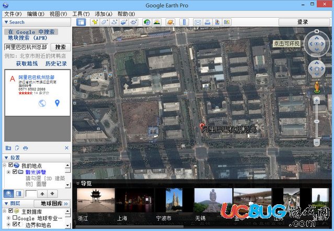View in Google Maps toolbar icon

(x=227, y=22)
